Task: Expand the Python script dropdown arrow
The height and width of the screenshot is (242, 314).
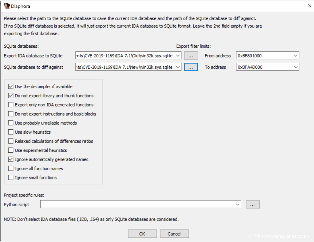Action: tap(238, 205)
